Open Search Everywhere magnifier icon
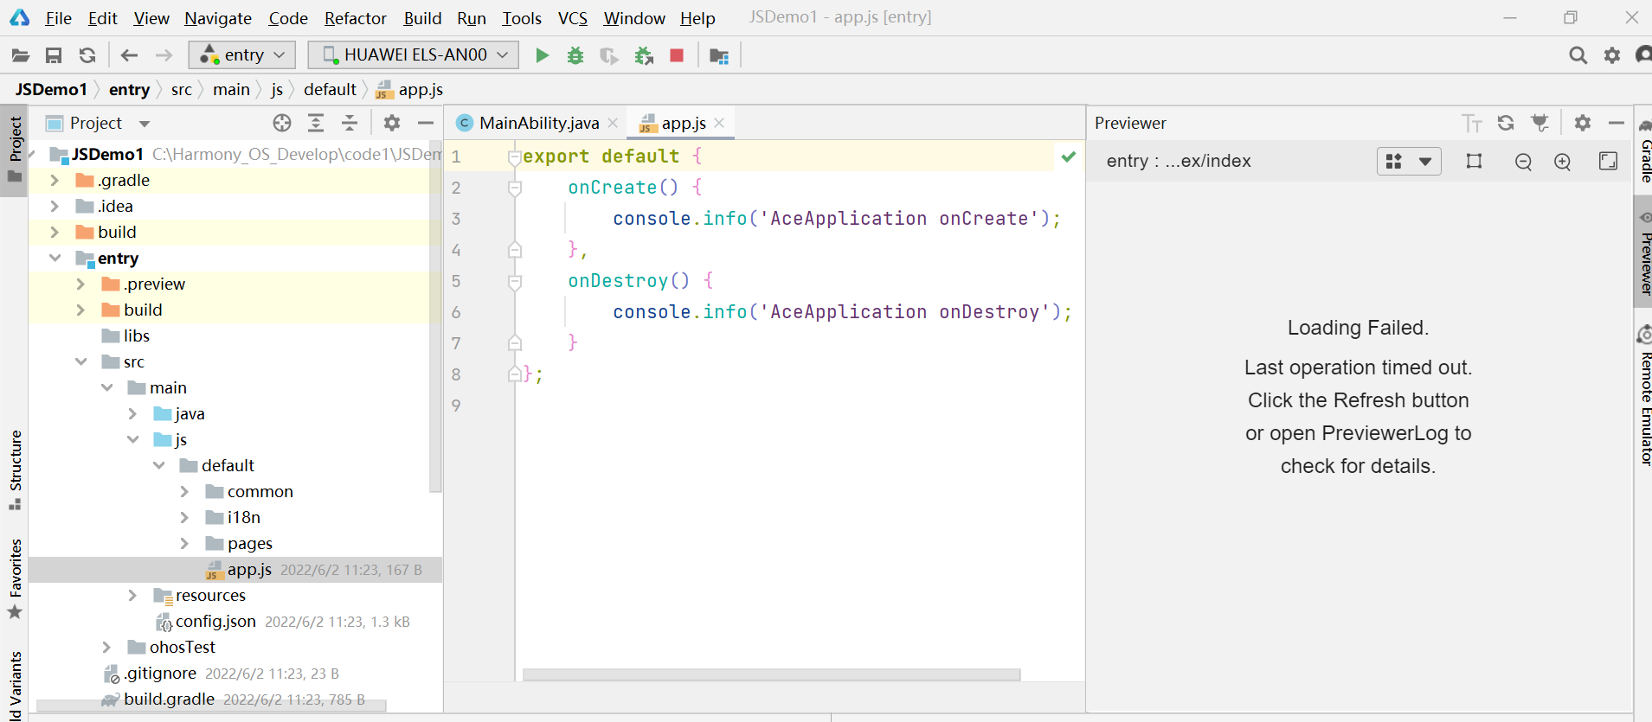The width and height of the screenshot is (1652, 722). click(1578, 55)
